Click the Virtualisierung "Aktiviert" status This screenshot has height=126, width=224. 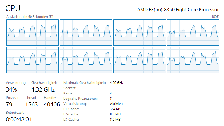tap(116, 104)
